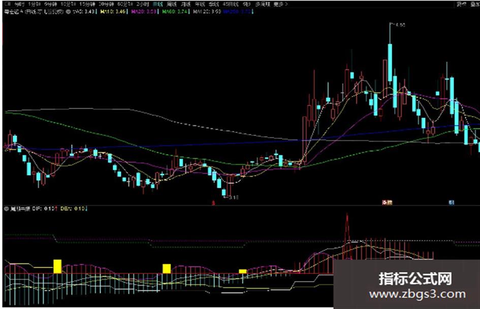480x309 pixels.
Task: Open the sub-chart indicator settings circle icon
Action: (6, 209)
